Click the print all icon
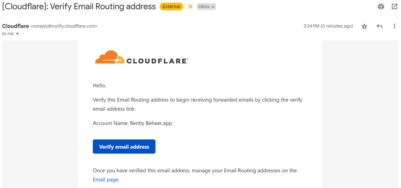Screen dimensions: 401x188 pyautogui.click(x=381, y=7)
